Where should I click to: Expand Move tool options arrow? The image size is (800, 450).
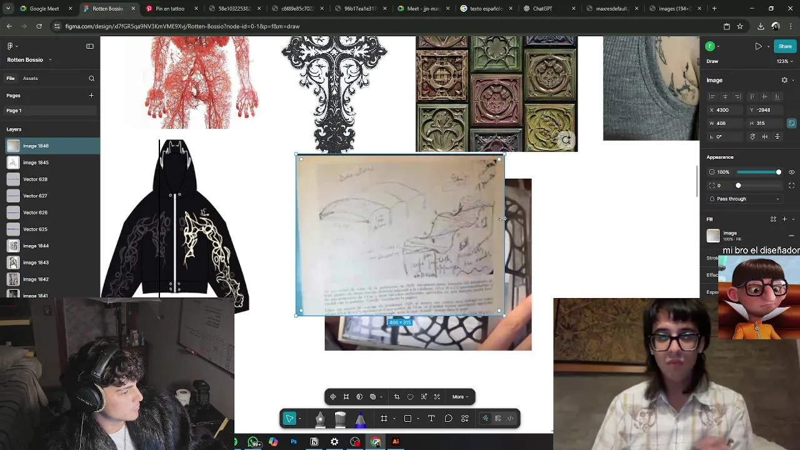(300, 419)
